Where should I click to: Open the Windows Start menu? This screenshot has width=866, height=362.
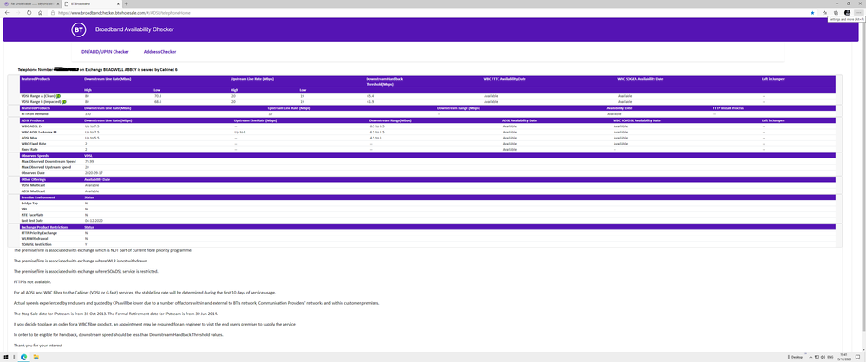click(5, 357)
